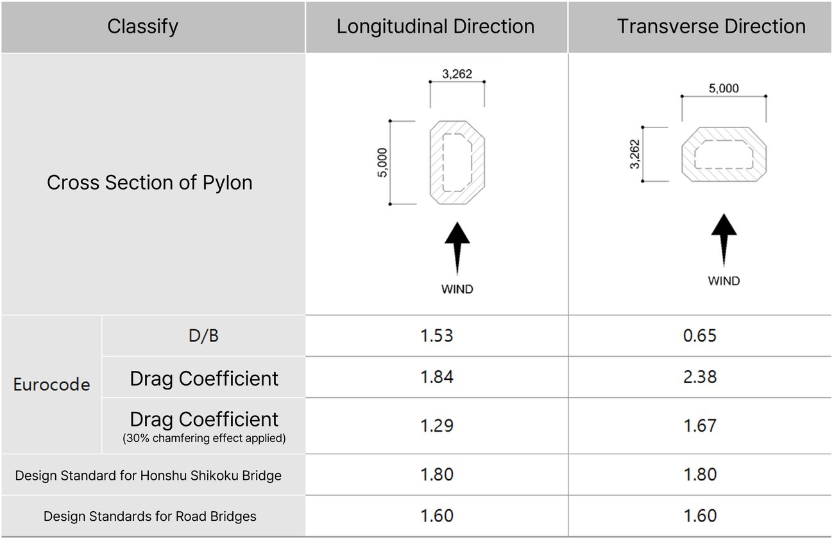Select the Transverse Direction pylon cross-section drawing
The height and width of the screenshot is (540, 834).
[724, 154]
